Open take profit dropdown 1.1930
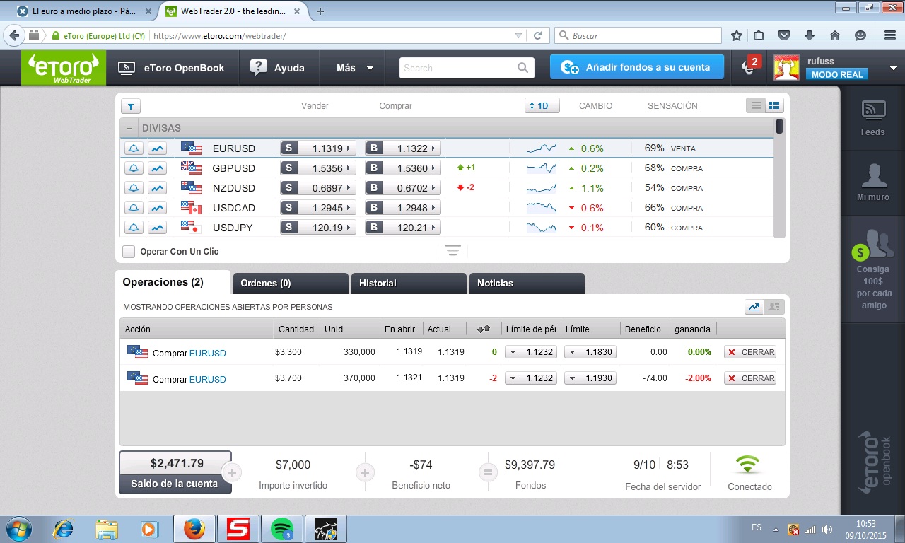 (590, 378)
